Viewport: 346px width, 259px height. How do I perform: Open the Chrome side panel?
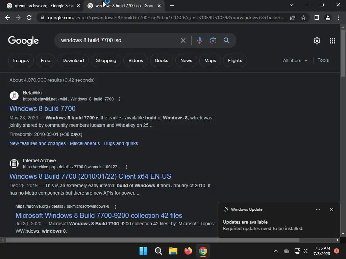pyautogui.click(x=317, y=18)
